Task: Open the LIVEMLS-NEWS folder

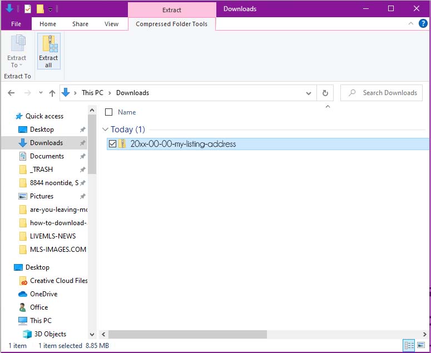Action: coord(53,236)
